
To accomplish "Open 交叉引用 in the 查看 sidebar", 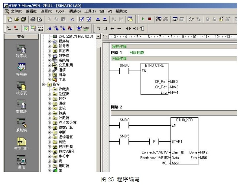I will point(21,143).
